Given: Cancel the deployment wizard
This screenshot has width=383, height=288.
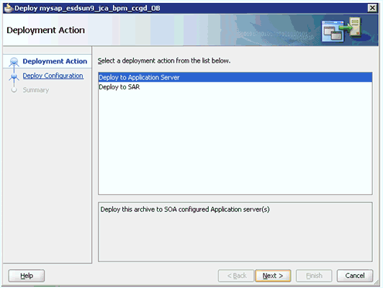Looking at the screenshot, I should pos(355,276).
